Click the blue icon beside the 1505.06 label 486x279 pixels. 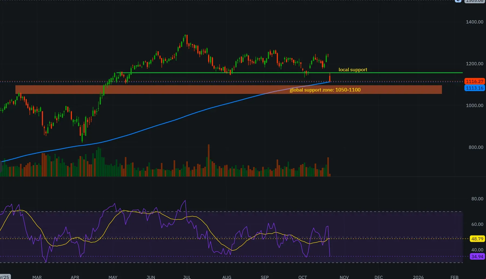pos(458,1)
